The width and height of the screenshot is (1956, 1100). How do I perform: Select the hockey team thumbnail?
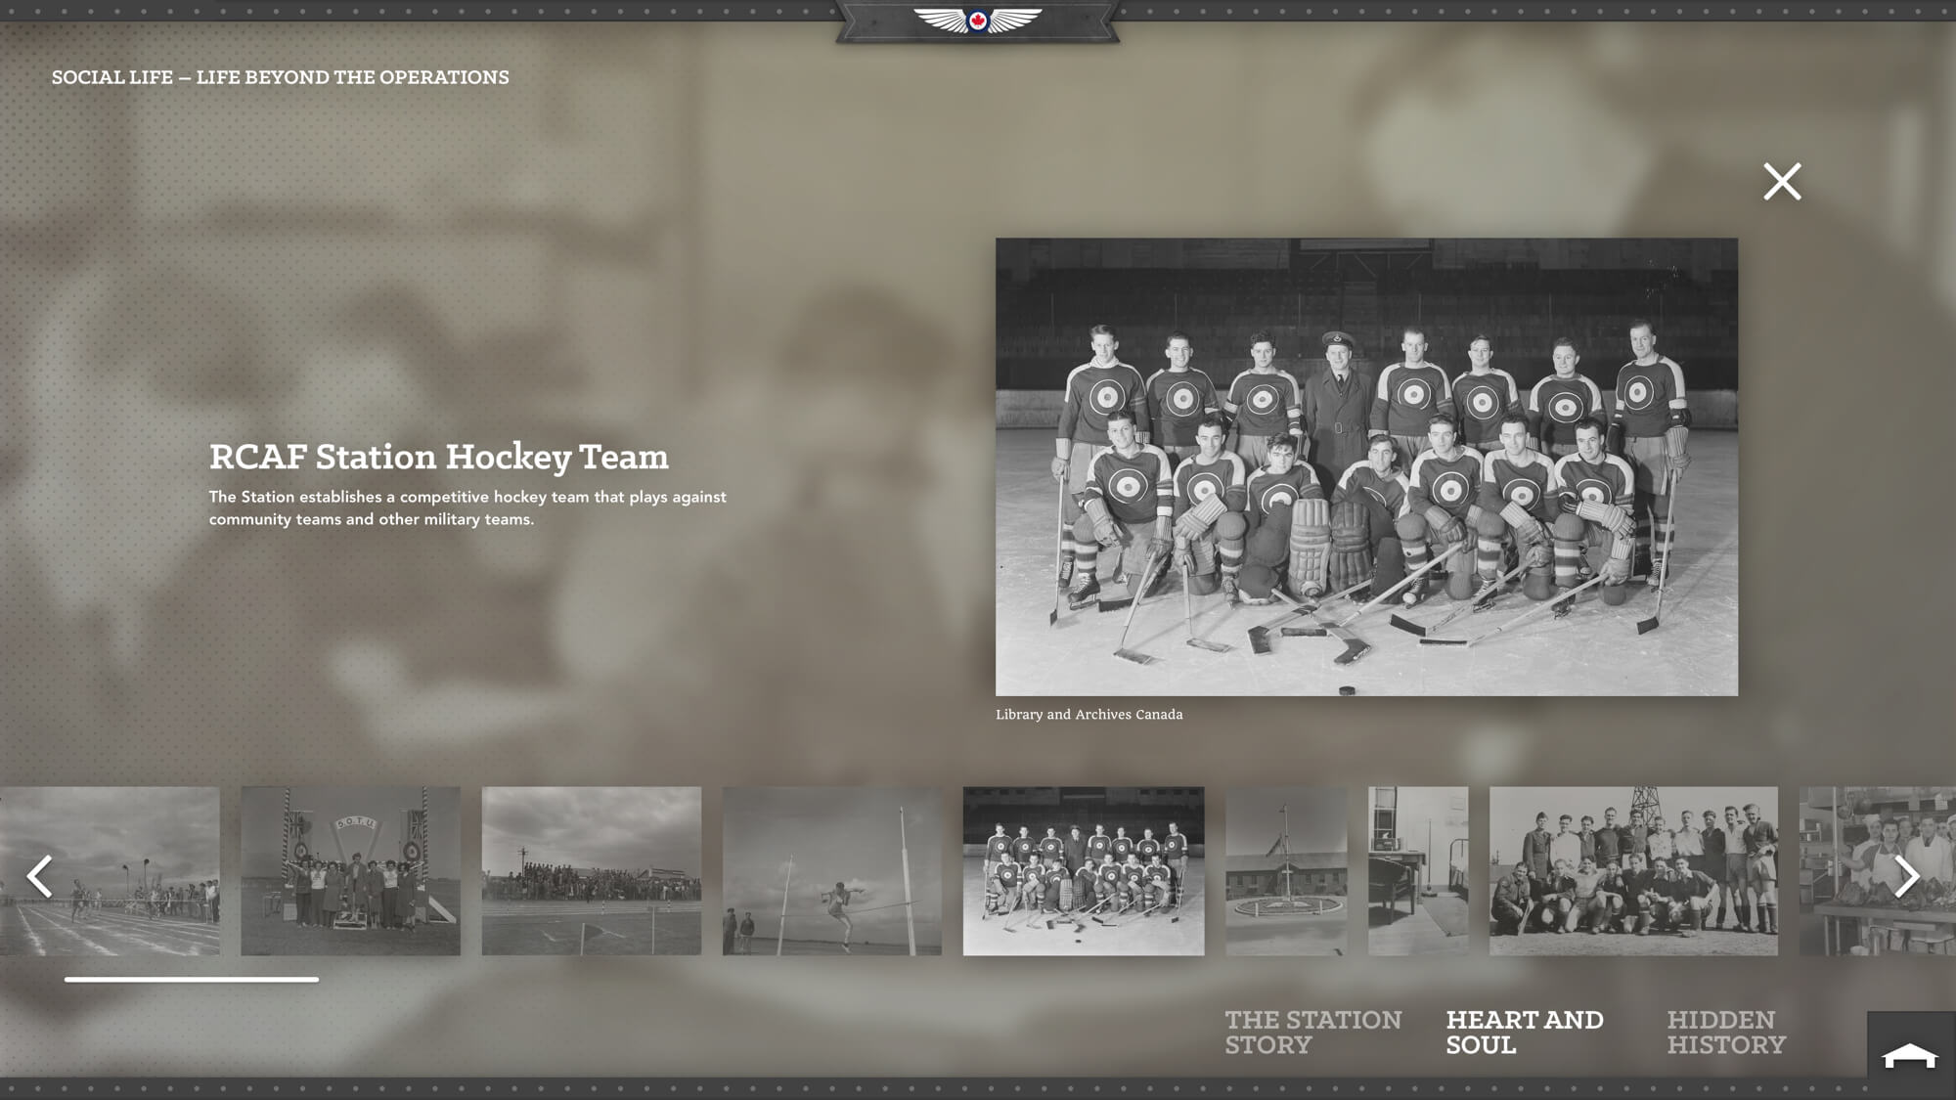coord(1083,870)
